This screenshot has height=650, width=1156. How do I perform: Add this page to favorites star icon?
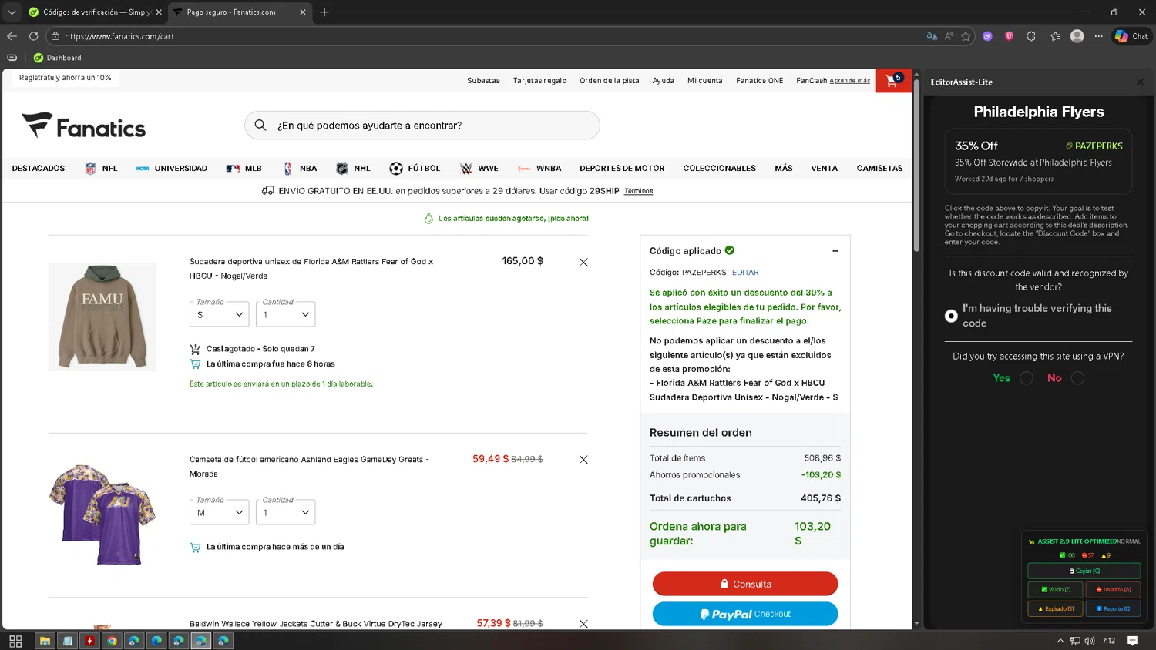[x=966, y=36]
